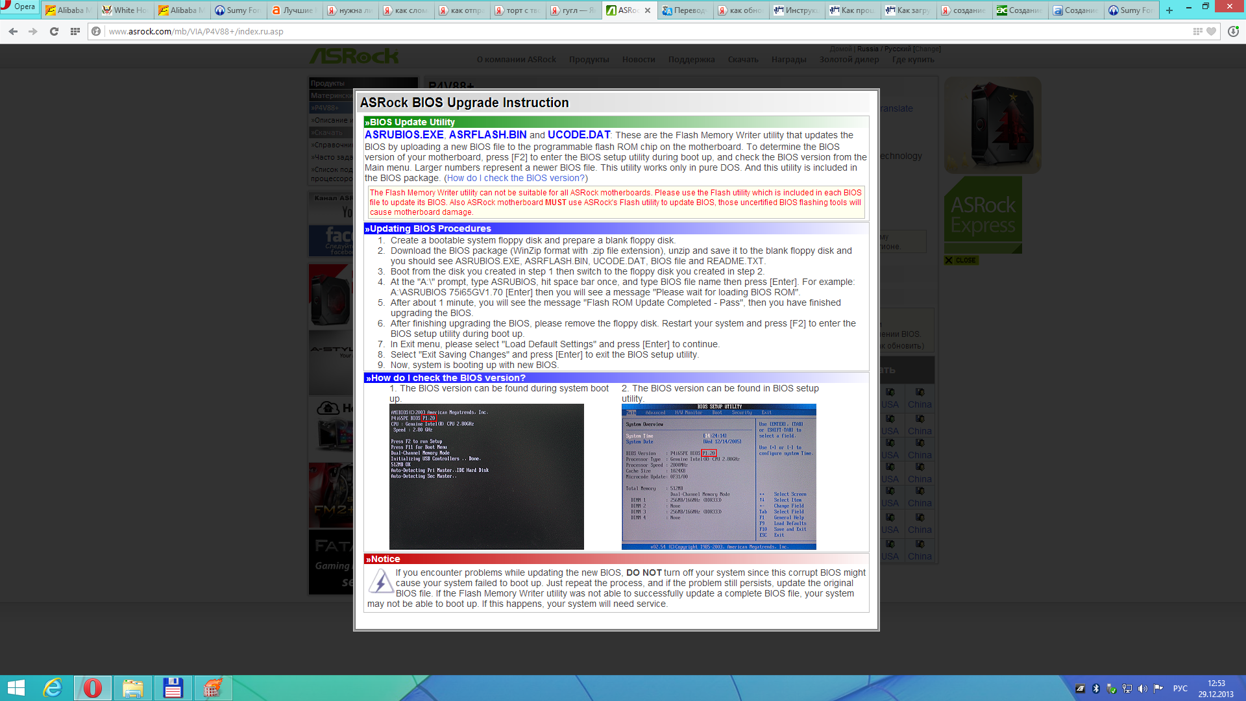Image resolution: width=1246 pixels, height=701 pixels.
Task: Switch input language via РУС indicator
Action: point(1180,689)
